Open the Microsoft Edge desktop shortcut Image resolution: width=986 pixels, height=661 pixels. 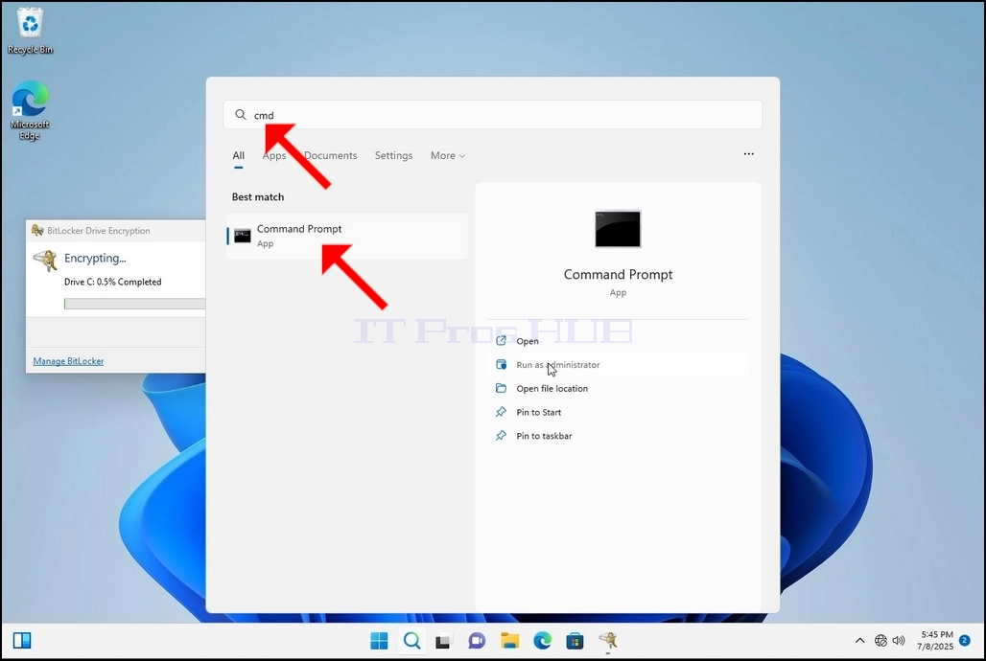pos(30,110)
